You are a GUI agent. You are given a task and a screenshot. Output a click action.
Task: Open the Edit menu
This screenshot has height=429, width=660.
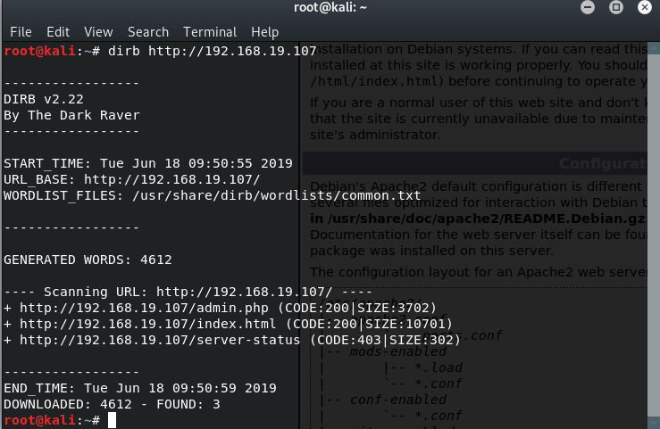pos(58,32)
